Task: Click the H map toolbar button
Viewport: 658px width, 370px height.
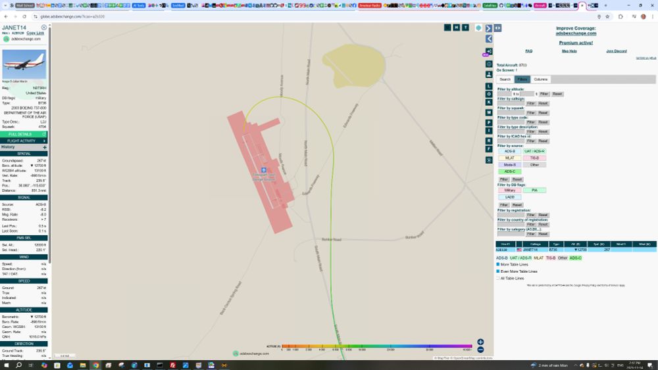Action: tap(456, 27)
